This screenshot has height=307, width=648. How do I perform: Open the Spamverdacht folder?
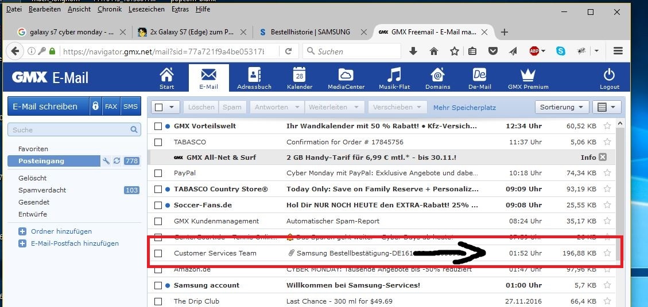[42, 190]
